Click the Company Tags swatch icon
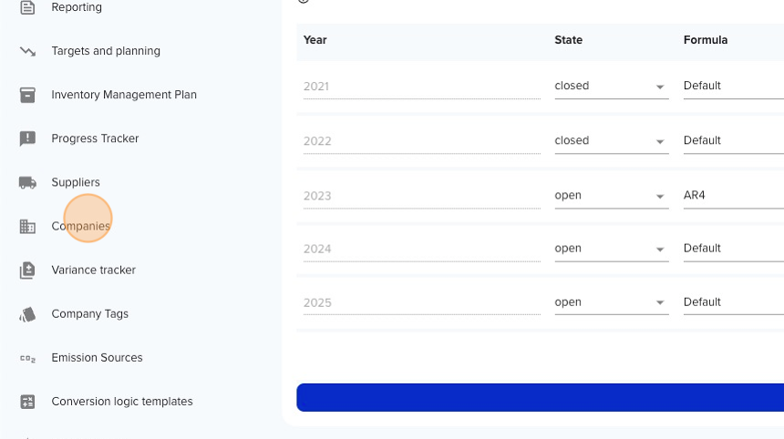The width and height of the screenshot is (784, 439). [27, 314]
